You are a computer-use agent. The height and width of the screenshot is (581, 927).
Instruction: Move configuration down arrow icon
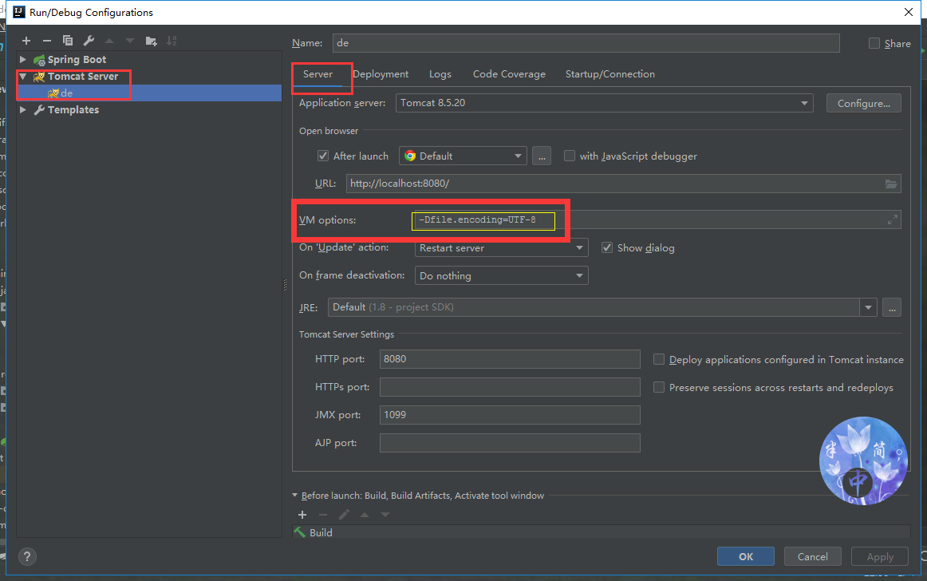130,41
